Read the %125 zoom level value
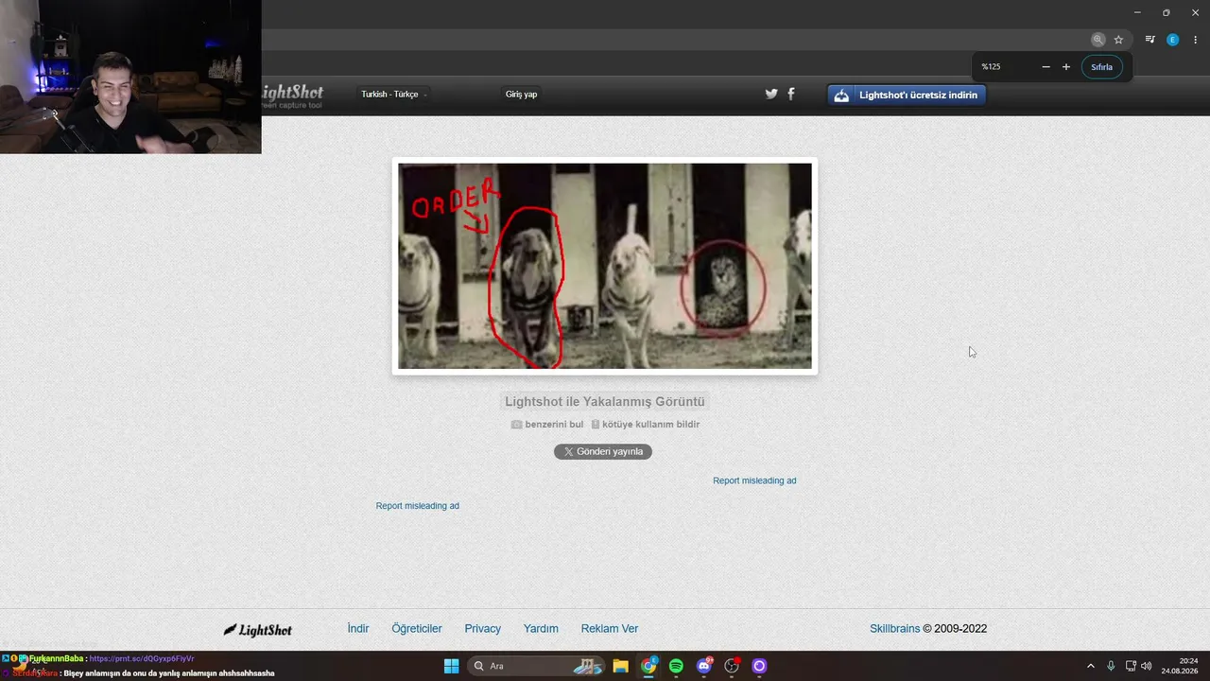The width and height of the screenshot is (1210, 681). [991, 67]
